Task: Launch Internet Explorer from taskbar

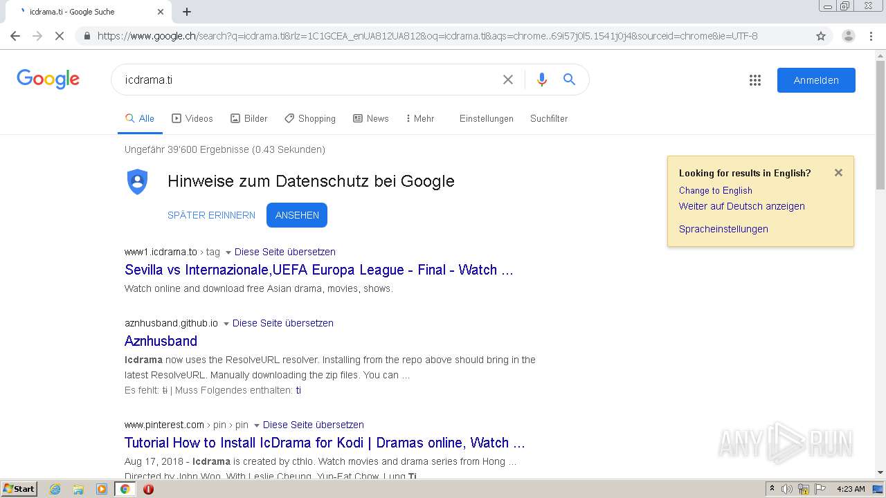Action: point(55,489)
